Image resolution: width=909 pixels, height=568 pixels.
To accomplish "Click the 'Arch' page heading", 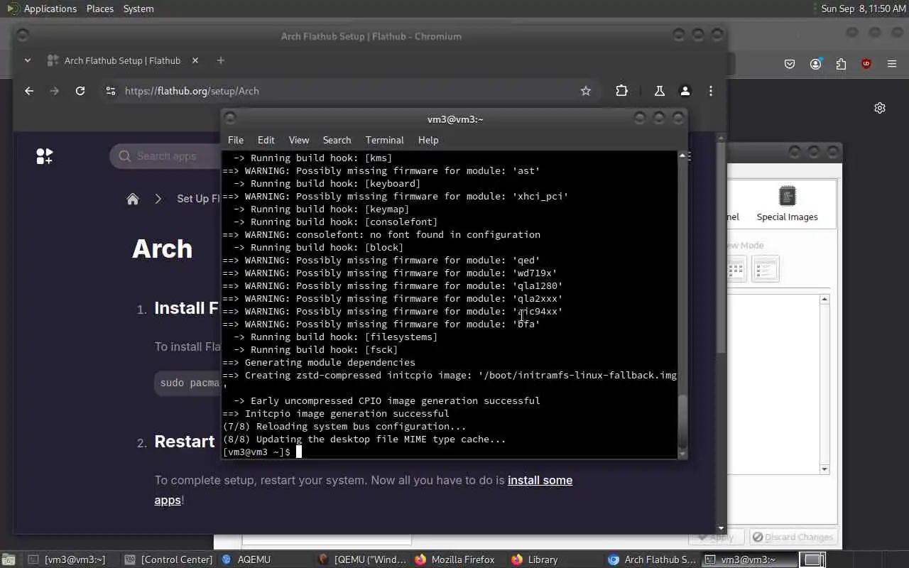I will tap(162, 248).
